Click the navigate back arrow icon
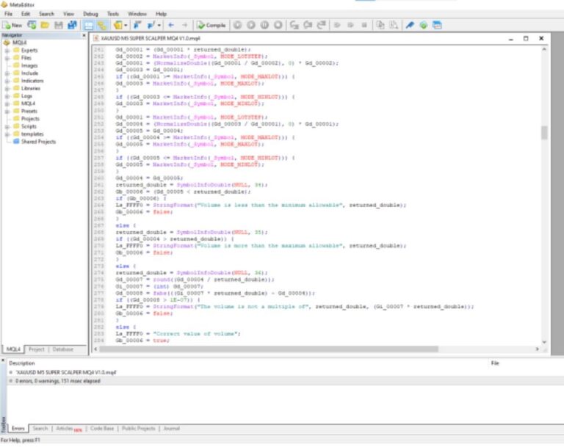Viewport: 564px width, 447px height. [x=170, y=25]
